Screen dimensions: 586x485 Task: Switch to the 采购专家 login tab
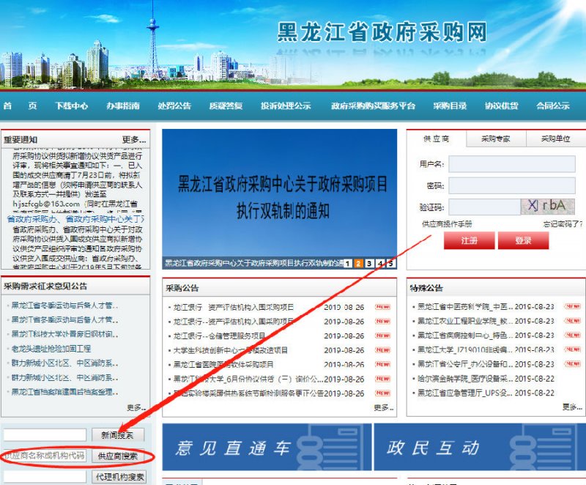(495, 139)
